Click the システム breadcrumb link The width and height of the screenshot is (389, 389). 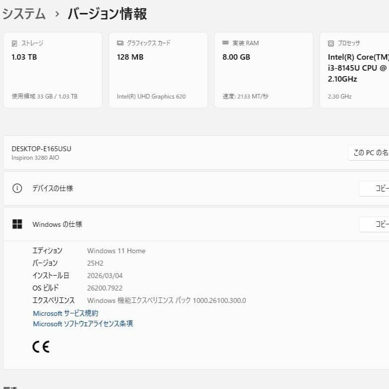[24, 13]
